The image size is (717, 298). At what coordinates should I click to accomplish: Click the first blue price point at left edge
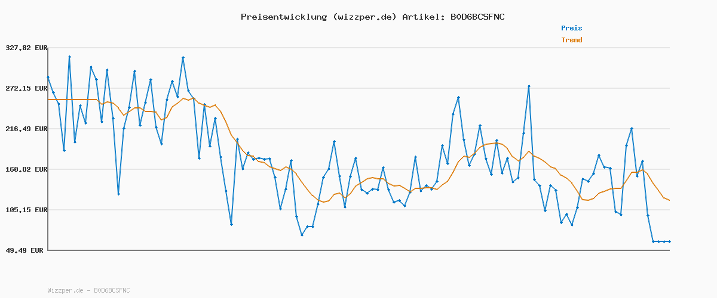[48, 77]
